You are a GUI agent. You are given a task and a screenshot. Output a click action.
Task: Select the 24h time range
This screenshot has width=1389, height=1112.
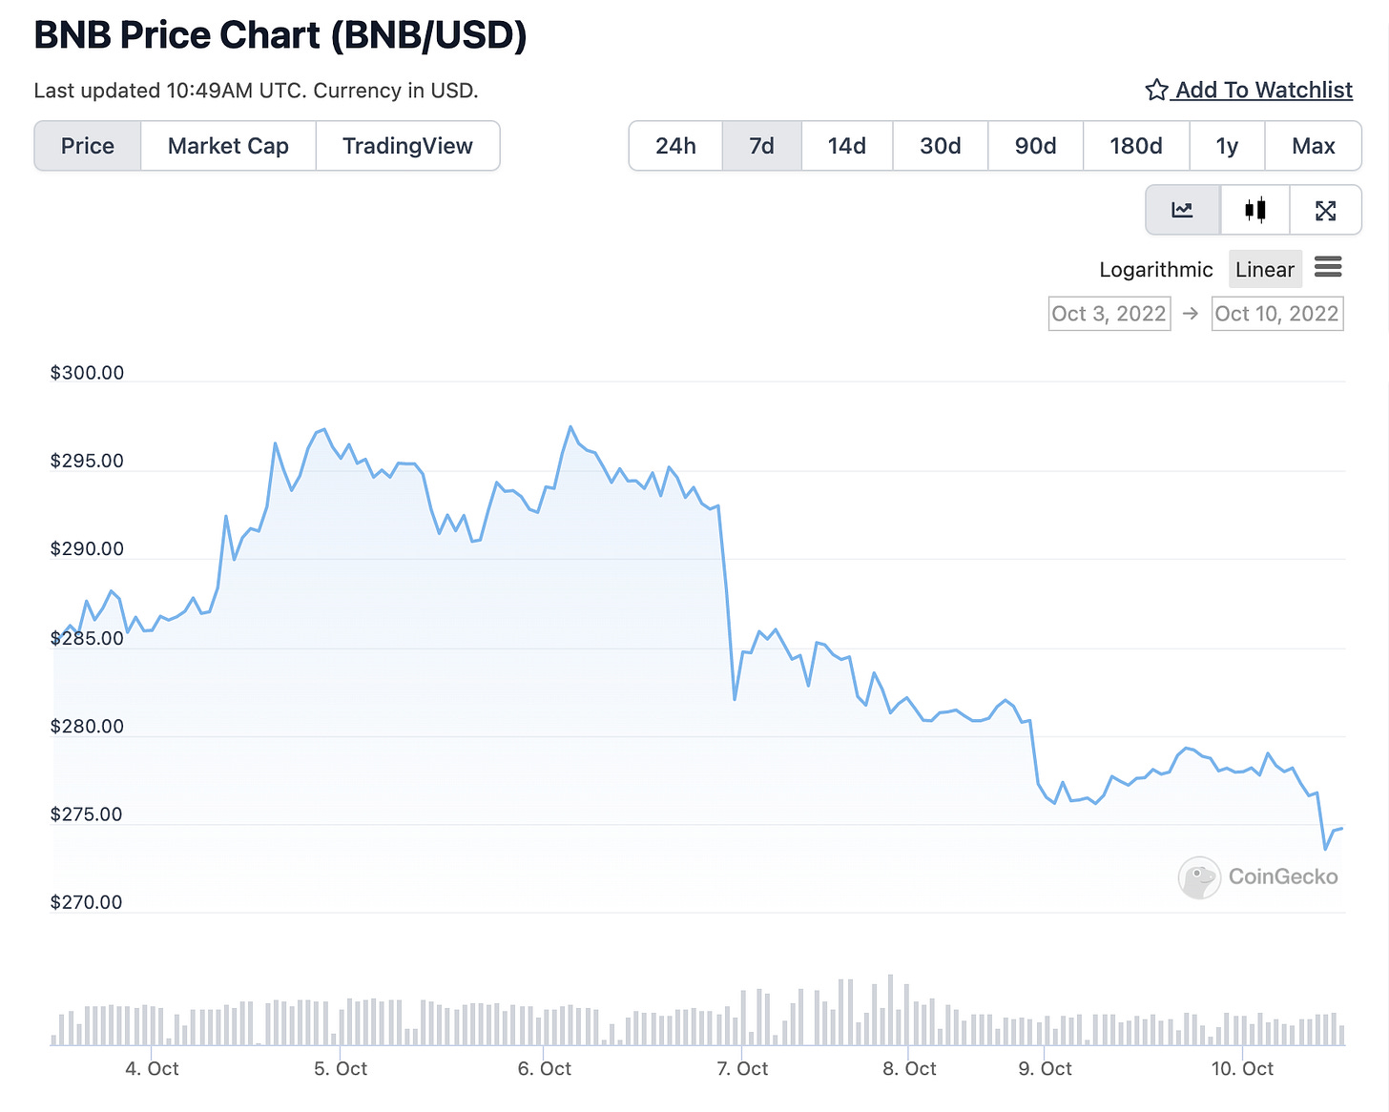[x=675, y=146]
